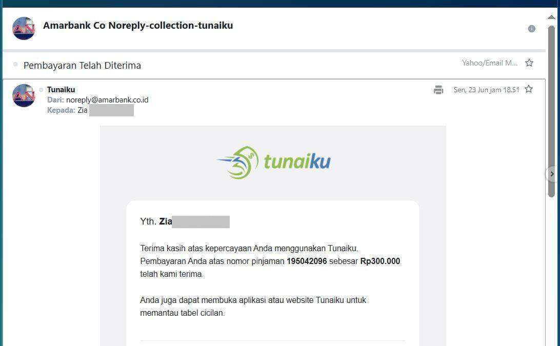Click loan number 195042096 in email body
Image resolution: width=560 pixels, height=346 pixels.
tap(307, 261)
